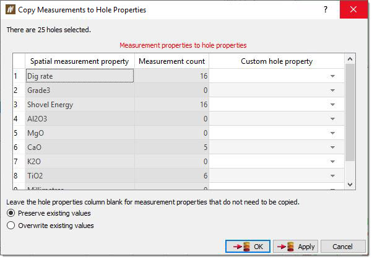Click the Spatial measurement property column header
This screenshot has height=259, width=372.
[x=80, y=61]
